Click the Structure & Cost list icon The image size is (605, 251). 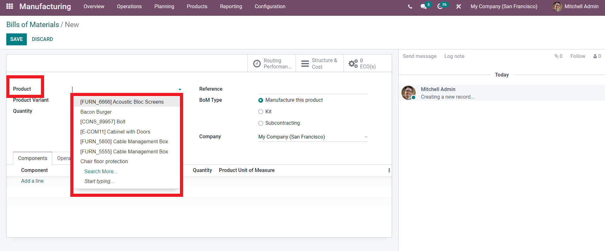coord(305,64)
